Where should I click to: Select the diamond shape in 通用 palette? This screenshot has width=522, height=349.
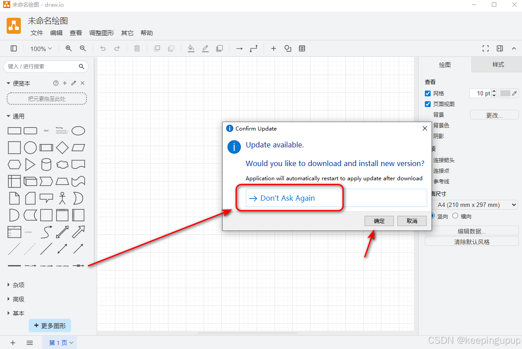tap(62, 148)
